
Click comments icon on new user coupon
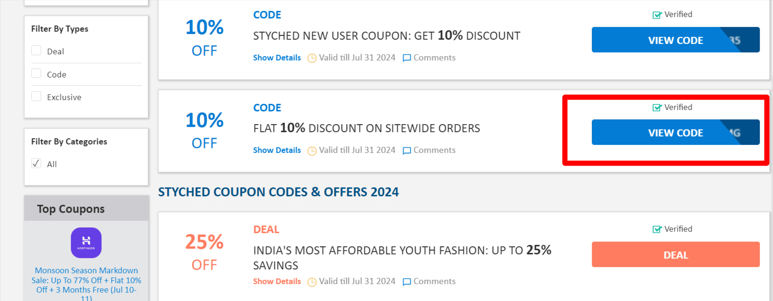(407, 58)
